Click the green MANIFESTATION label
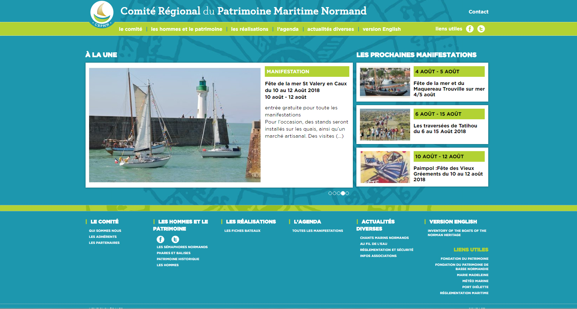This screenshot has width=577, height=309. pos(307,71)
